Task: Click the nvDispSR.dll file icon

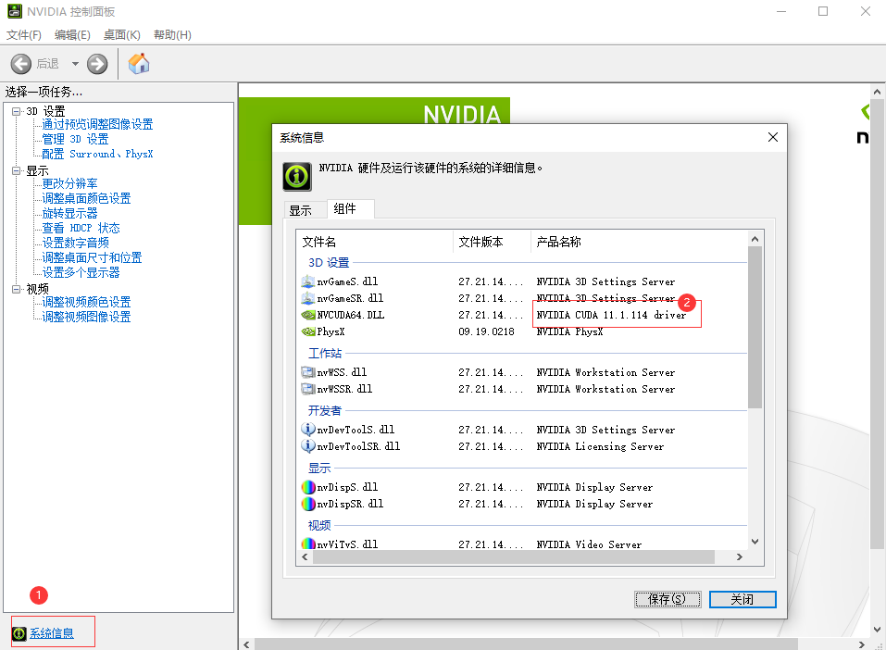Action: 308,504
